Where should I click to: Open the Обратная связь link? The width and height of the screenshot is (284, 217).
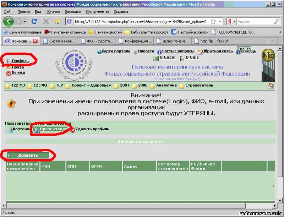pyautogui.click(x=217, y=51)
